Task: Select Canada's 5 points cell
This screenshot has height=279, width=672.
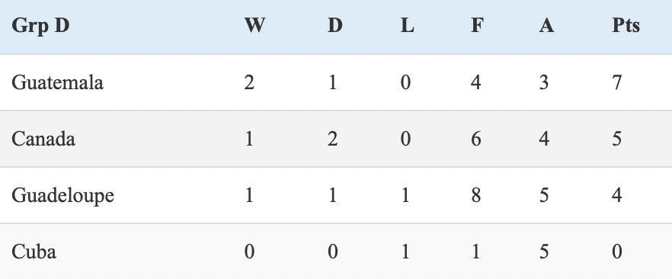Action: click(616, 139)
